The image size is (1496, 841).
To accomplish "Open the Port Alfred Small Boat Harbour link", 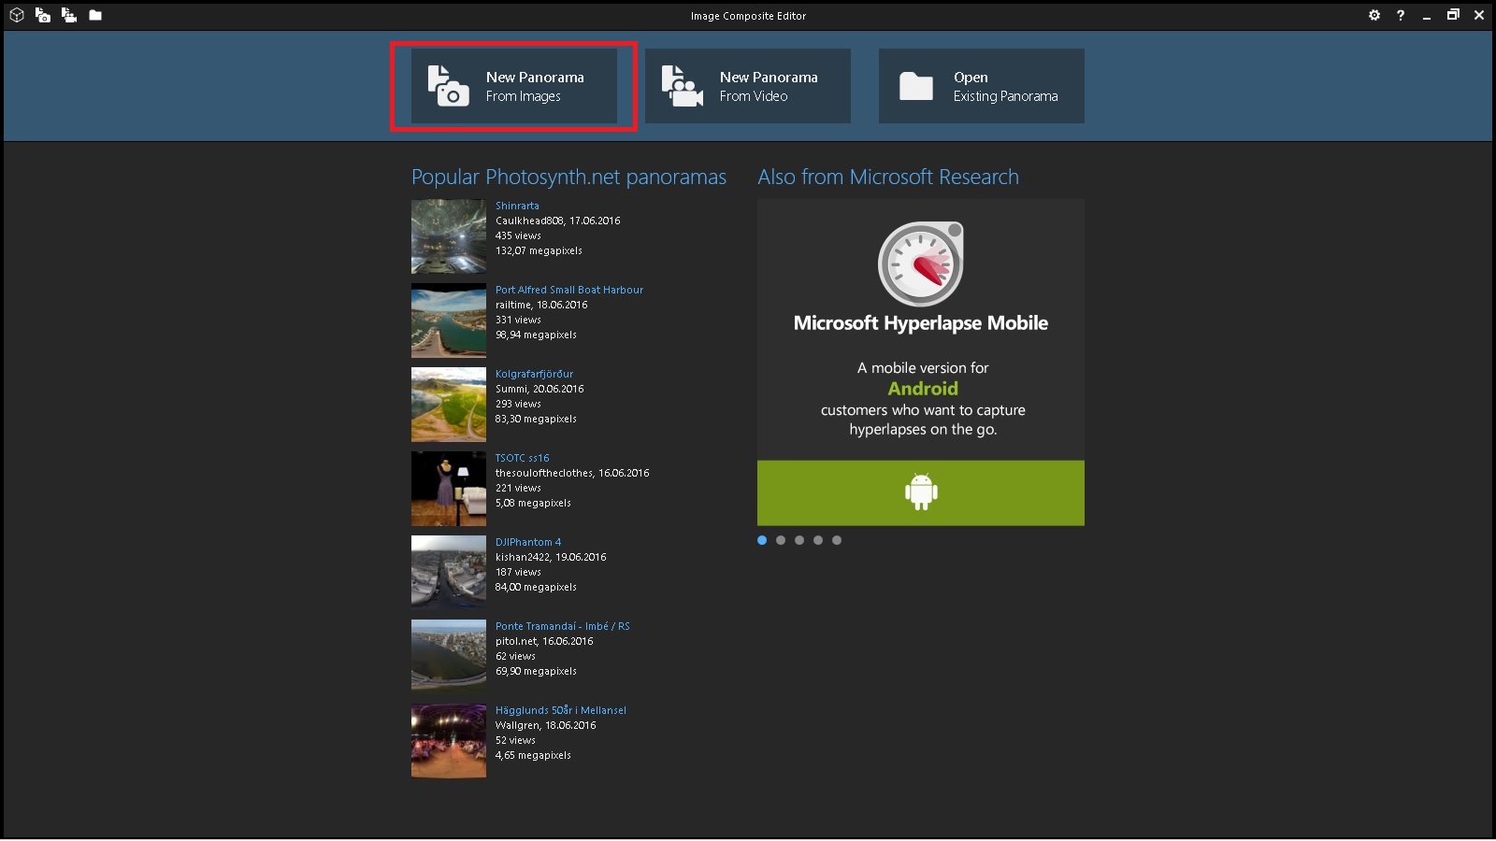I will [x=569, y=290].
